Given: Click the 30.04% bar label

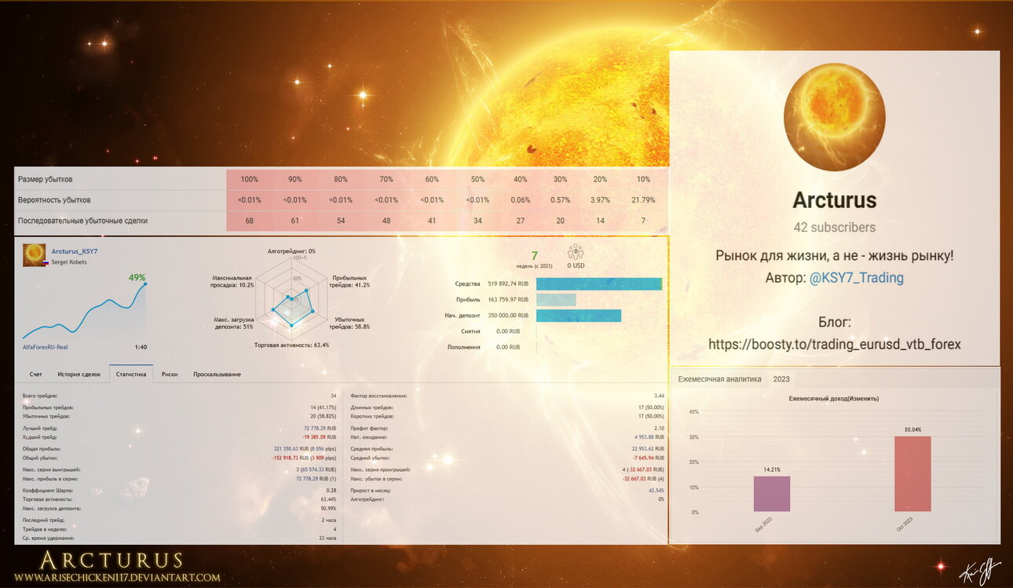Looking at the screenshot, I should [x=912, y=429].
